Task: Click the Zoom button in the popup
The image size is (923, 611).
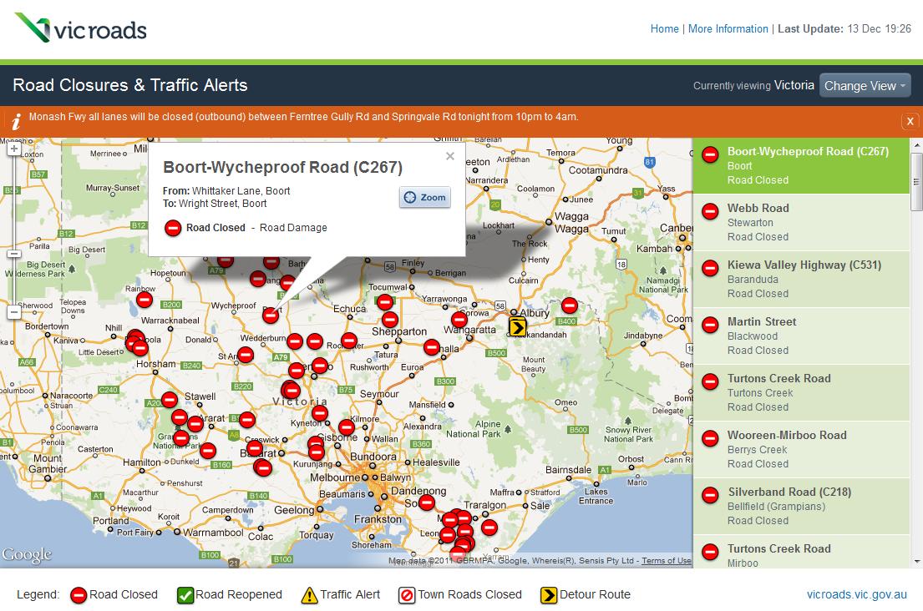Action: [424, 198]
